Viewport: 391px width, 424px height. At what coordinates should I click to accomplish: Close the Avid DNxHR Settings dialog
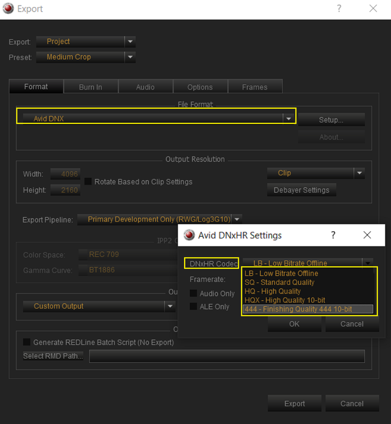[x=367, y=235]
